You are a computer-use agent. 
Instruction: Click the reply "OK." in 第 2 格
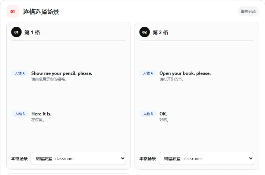point(163,114)
